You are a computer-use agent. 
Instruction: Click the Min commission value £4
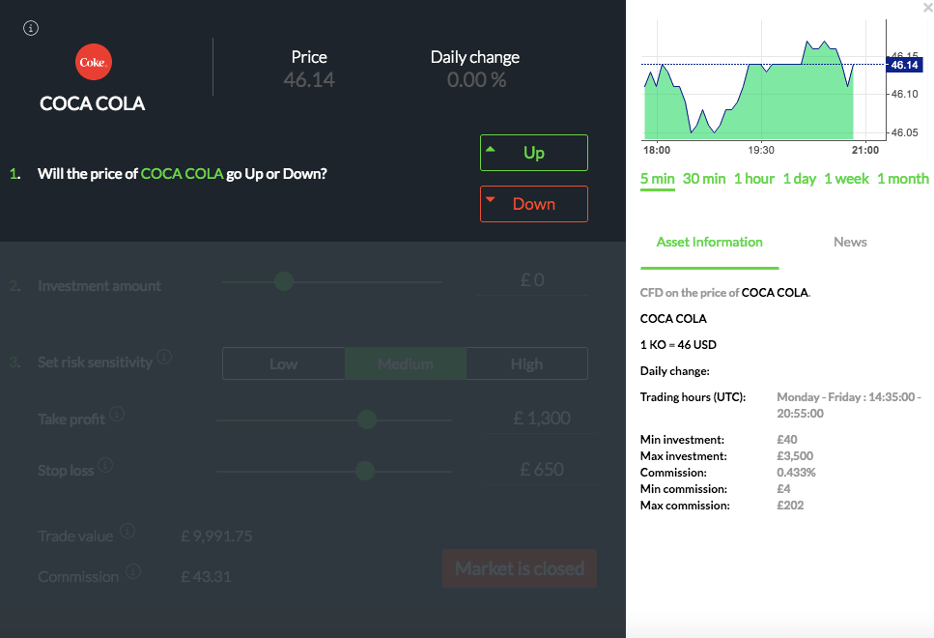point(783,489)
